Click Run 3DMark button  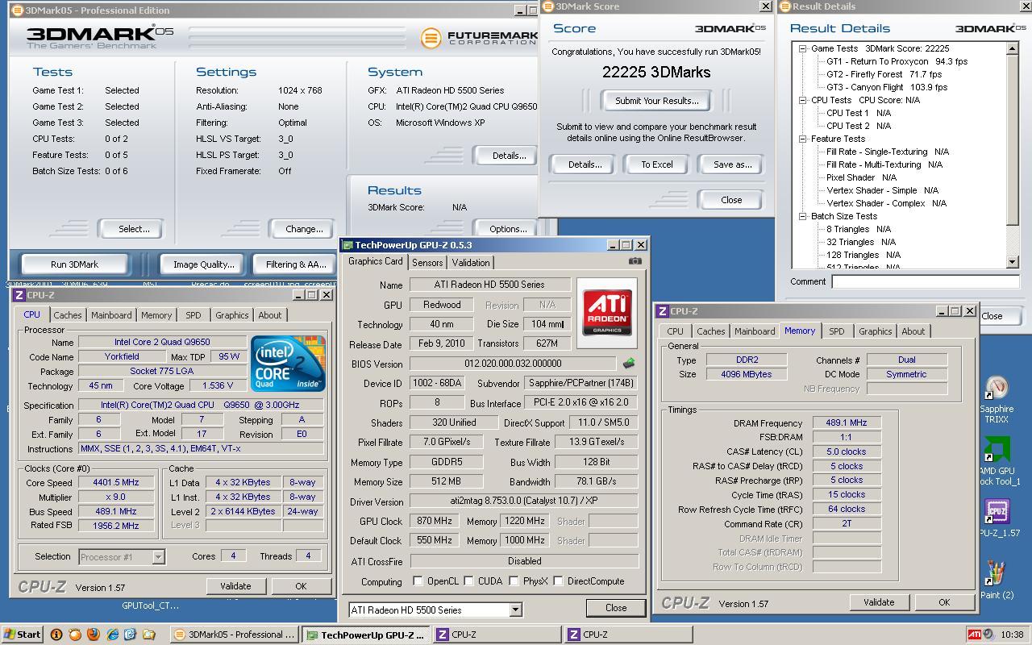click(74, 264)
